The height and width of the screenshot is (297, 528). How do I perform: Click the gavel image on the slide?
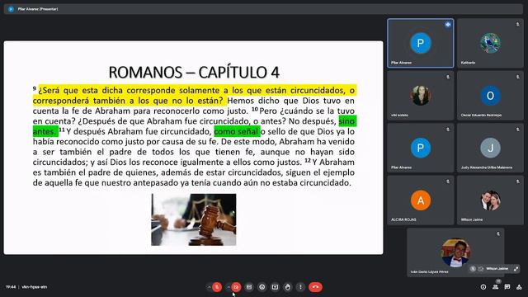click(x=194, y=219)
